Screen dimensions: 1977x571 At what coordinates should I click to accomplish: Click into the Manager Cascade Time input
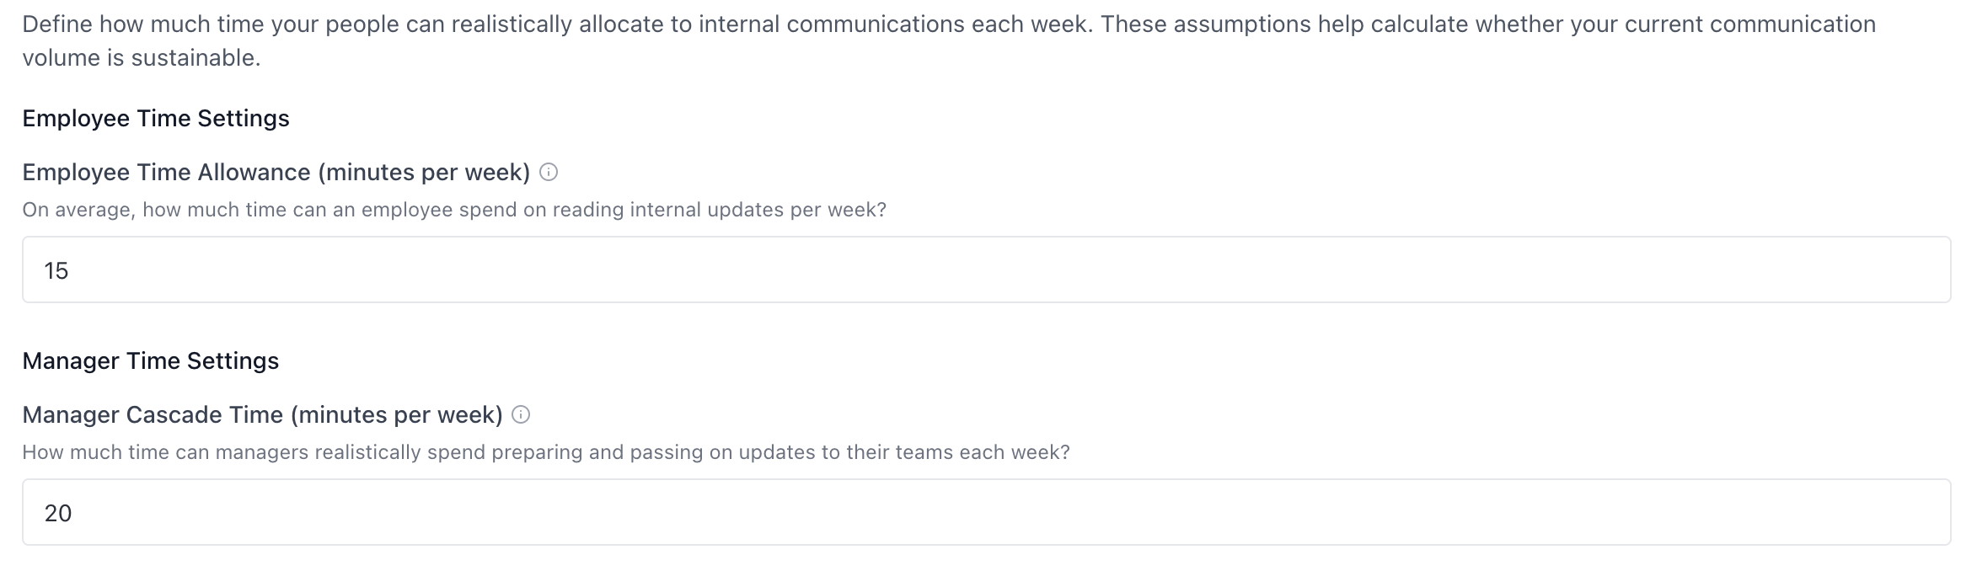coord(986,512)
